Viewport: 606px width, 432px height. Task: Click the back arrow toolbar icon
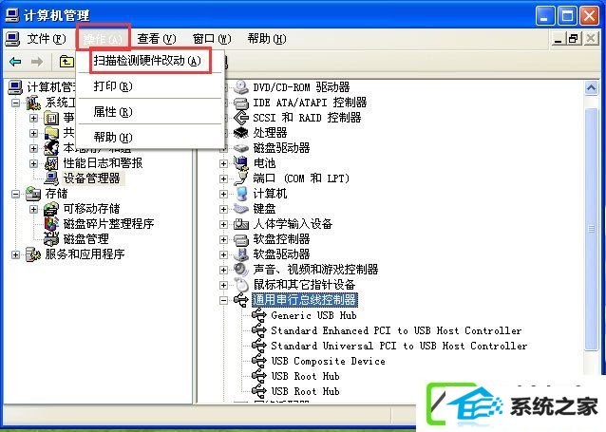point(15,62)
